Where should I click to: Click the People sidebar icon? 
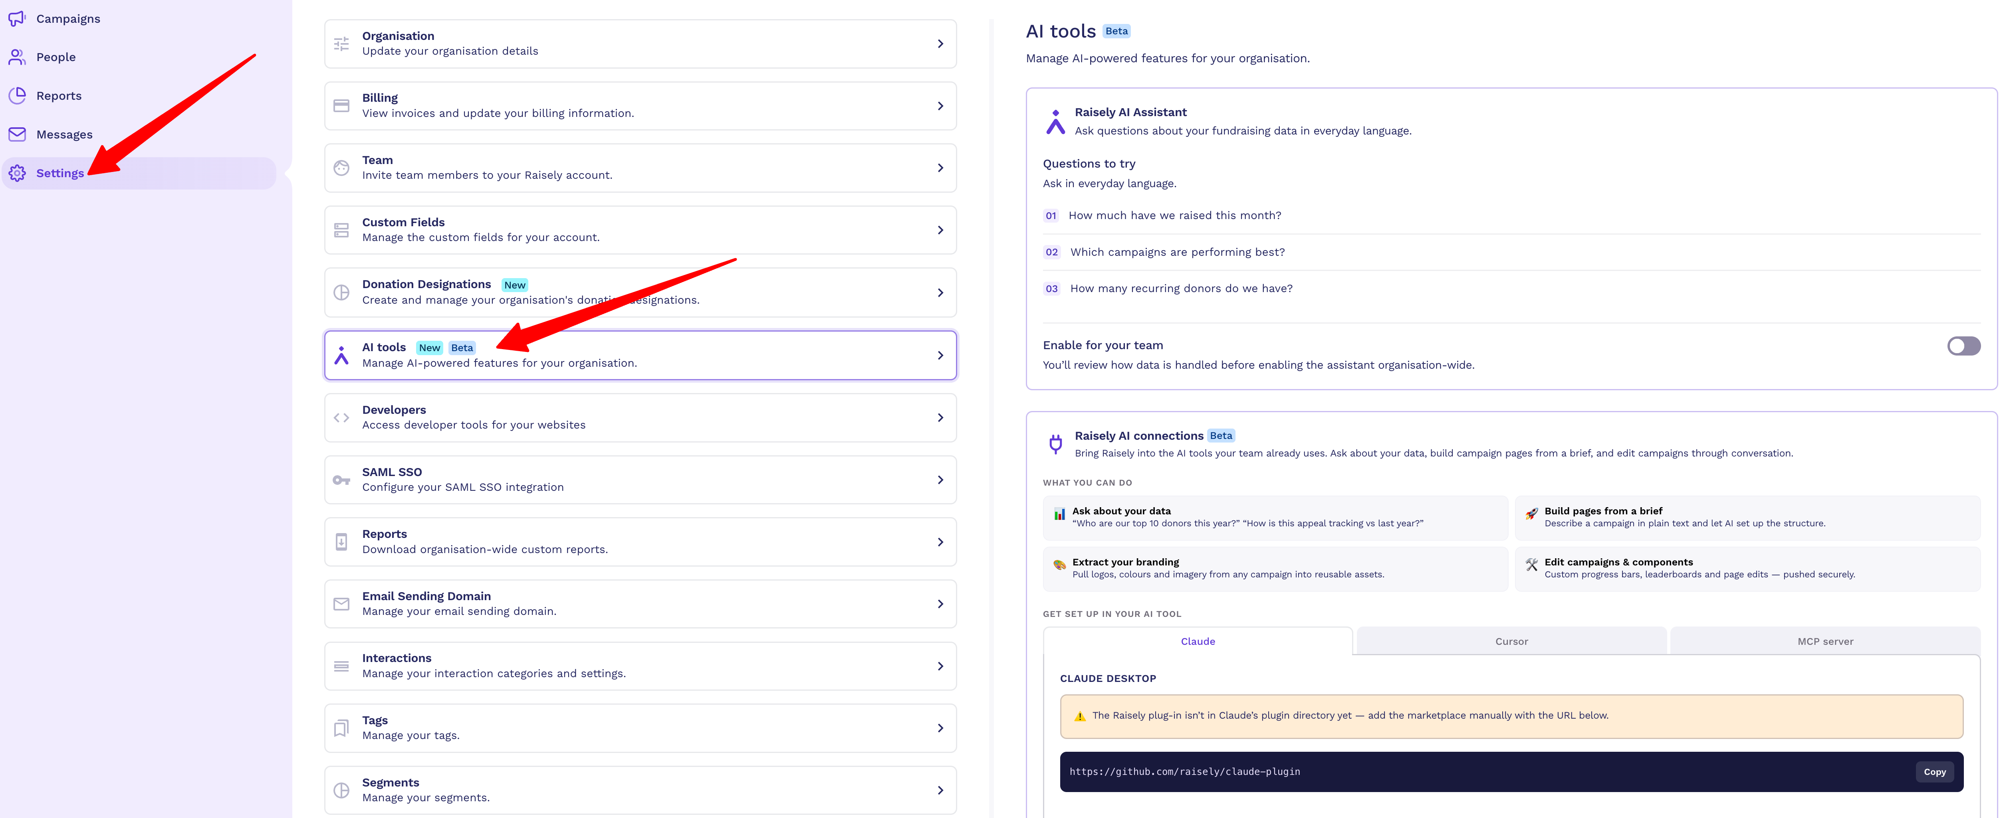click(x=17, y=57)
